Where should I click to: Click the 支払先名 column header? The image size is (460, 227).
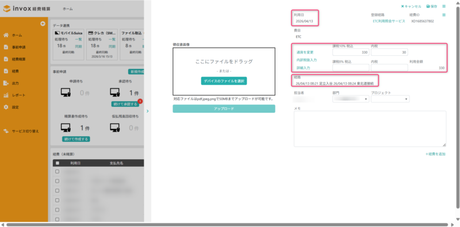(116, 163)
